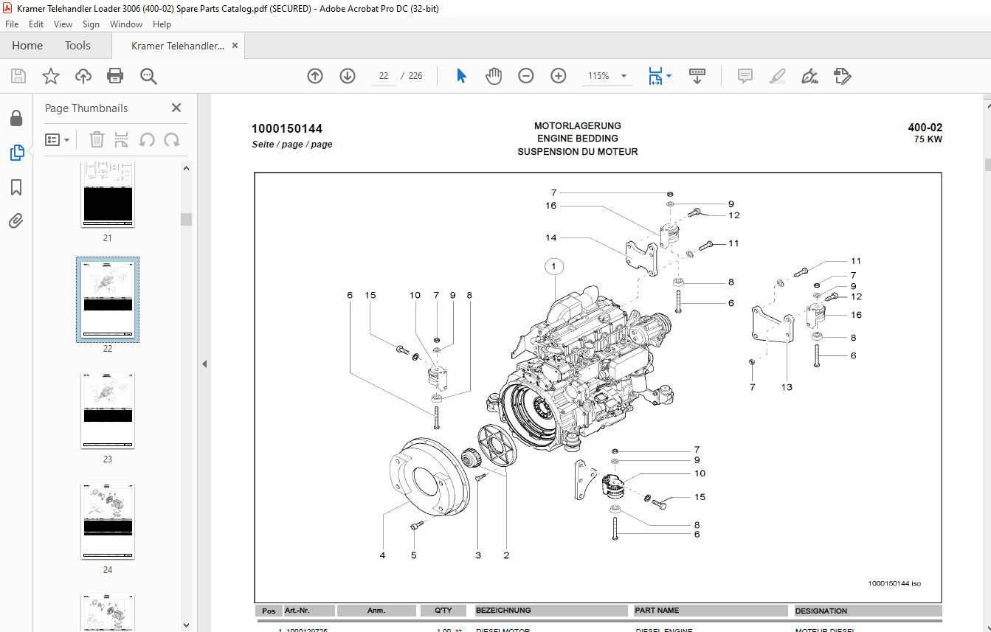Image resolution: width=991 pixels, height=632 pixels.
Task: Click thumbnails panel scroll down arrow
Action: coord(187,625)
